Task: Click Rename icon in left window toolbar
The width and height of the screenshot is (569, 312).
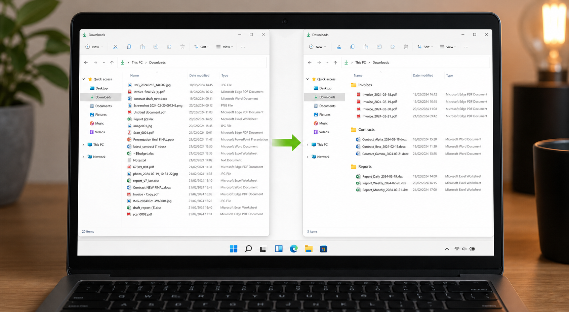Action: (x=156, y=47)
